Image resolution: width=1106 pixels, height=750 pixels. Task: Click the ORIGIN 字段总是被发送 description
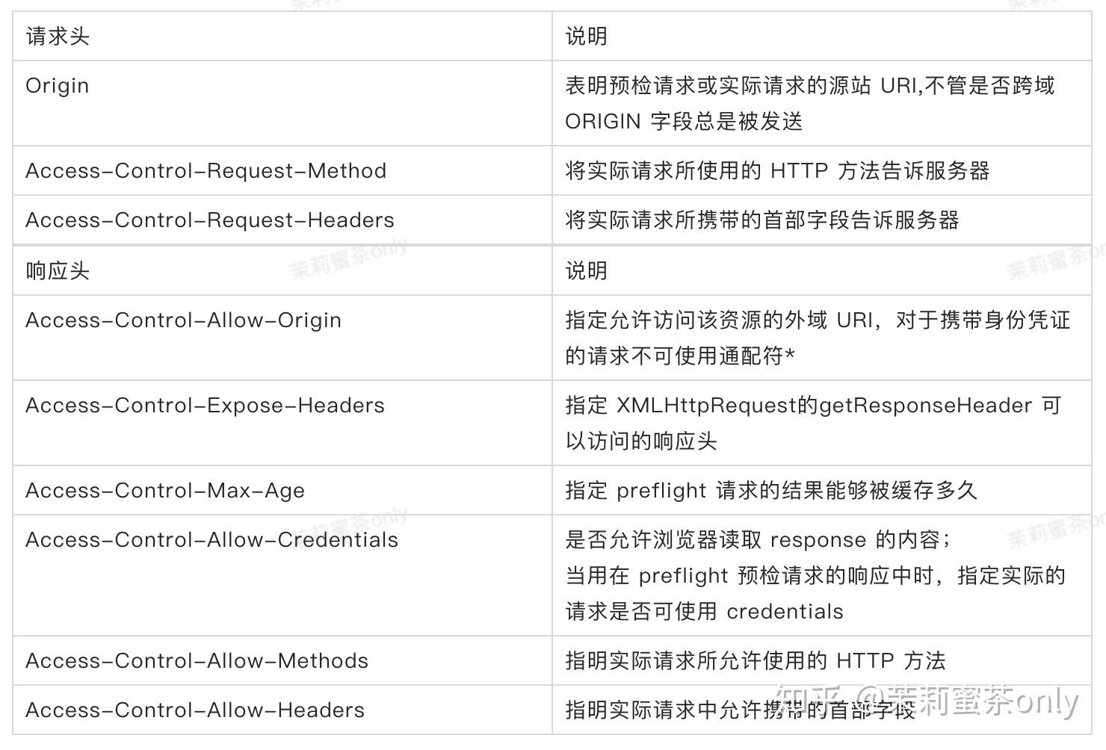point(810,103)
